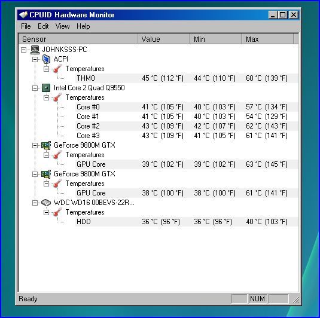Open the File menu
320x318 pixels.
(x=26, y=26)
